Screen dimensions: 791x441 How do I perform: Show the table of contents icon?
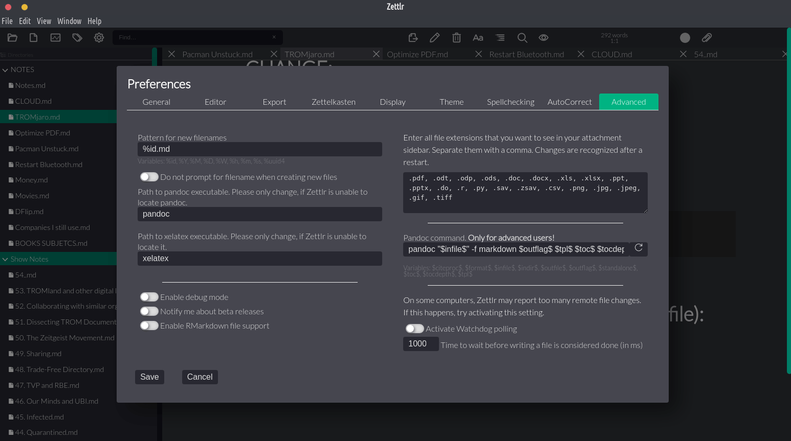[x=500, y=38]
